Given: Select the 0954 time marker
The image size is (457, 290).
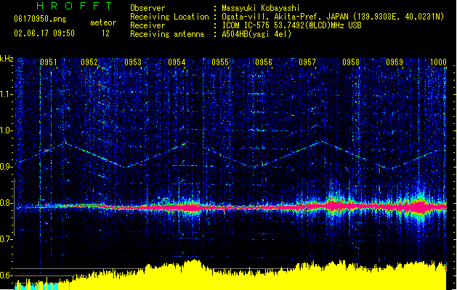Looking at the screenshot, I should point(177,63).
